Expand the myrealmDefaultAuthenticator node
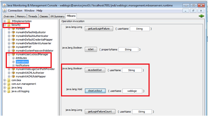 tap(9, 36)
